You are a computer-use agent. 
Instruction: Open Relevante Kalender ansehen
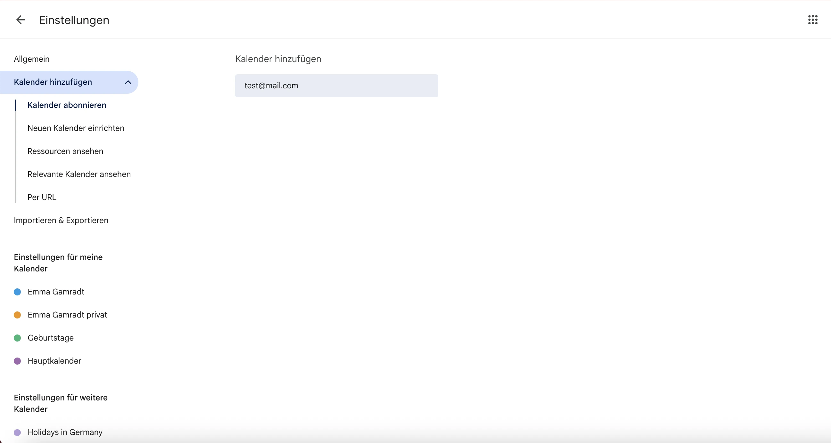point(79,174)
